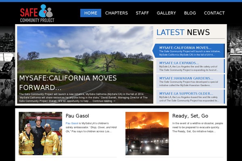Open the Home menu item
The height and width of the screenshot is (161, 242).
[91, 13]
